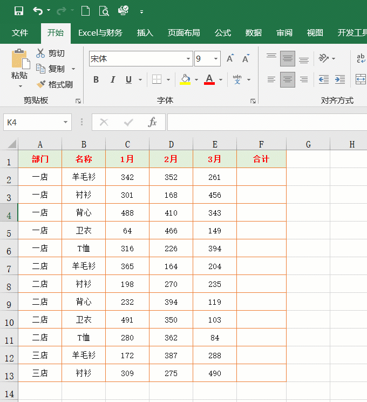
Task: Expand fill color dropdown arrow
Action: click(196, 80)
